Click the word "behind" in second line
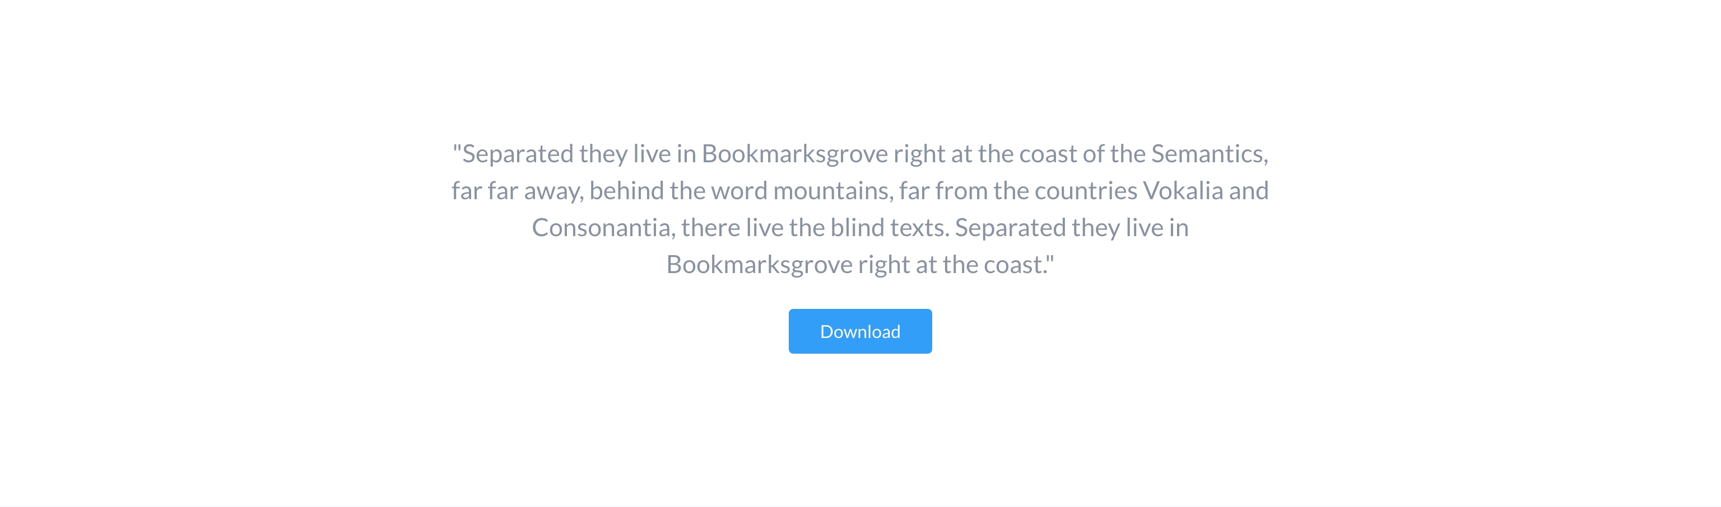 [626, 191]
